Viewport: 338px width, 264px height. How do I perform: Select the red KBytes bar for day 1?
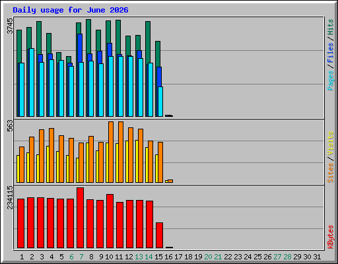(x=20, y=224)
